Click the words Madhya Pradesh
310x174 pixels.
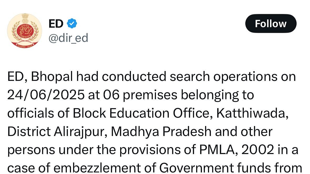click(161, 131)
